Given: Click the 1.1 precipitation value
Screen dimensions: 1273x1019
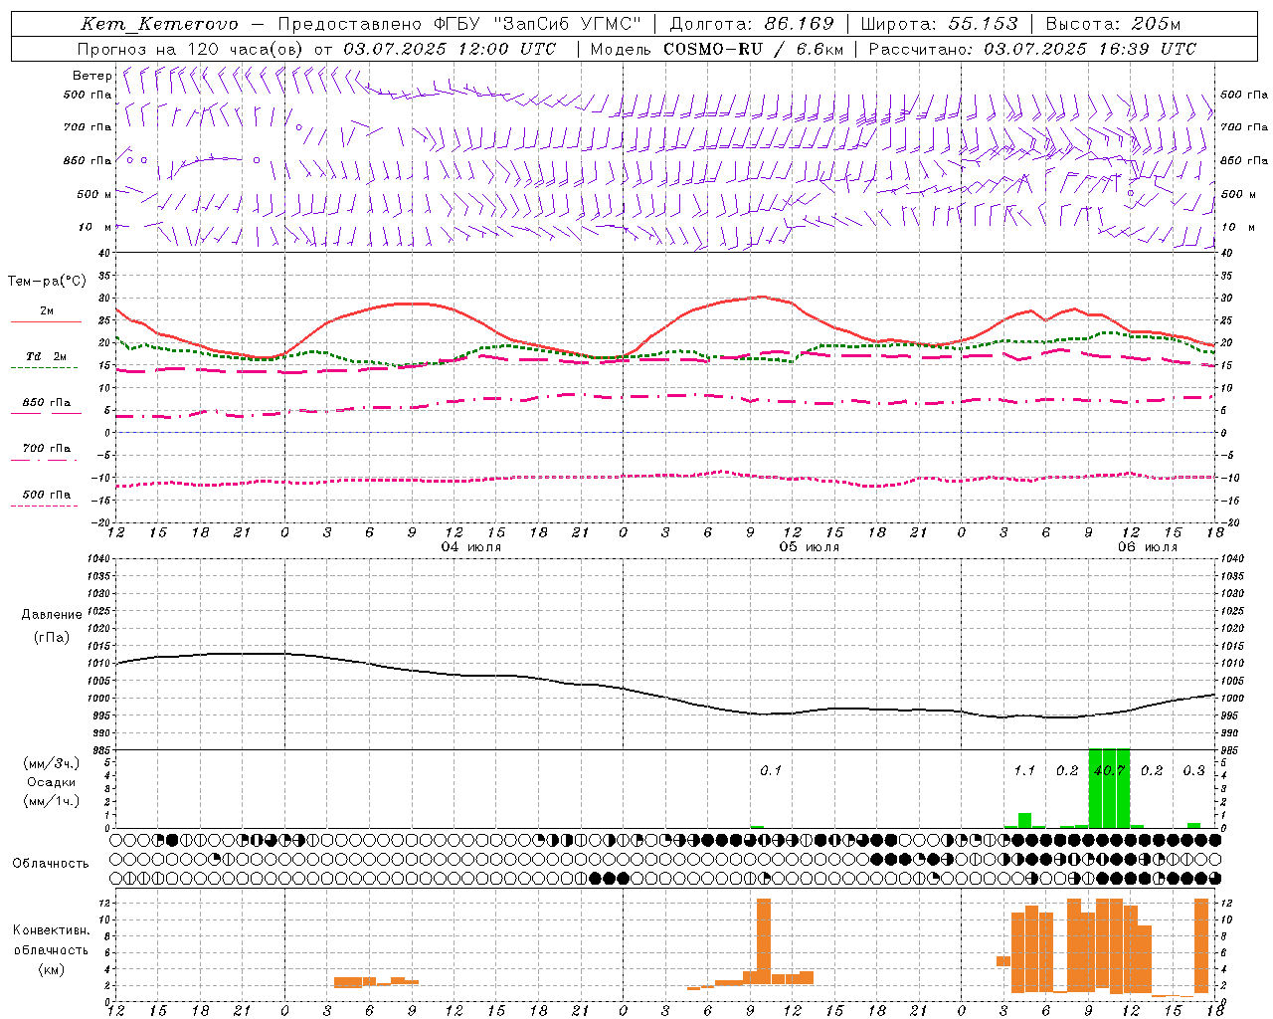Looking at the screenshot, I should click(1024, 771).
